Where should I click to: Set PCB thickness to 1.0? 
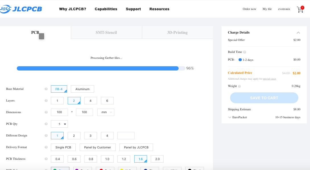[107, 159]
